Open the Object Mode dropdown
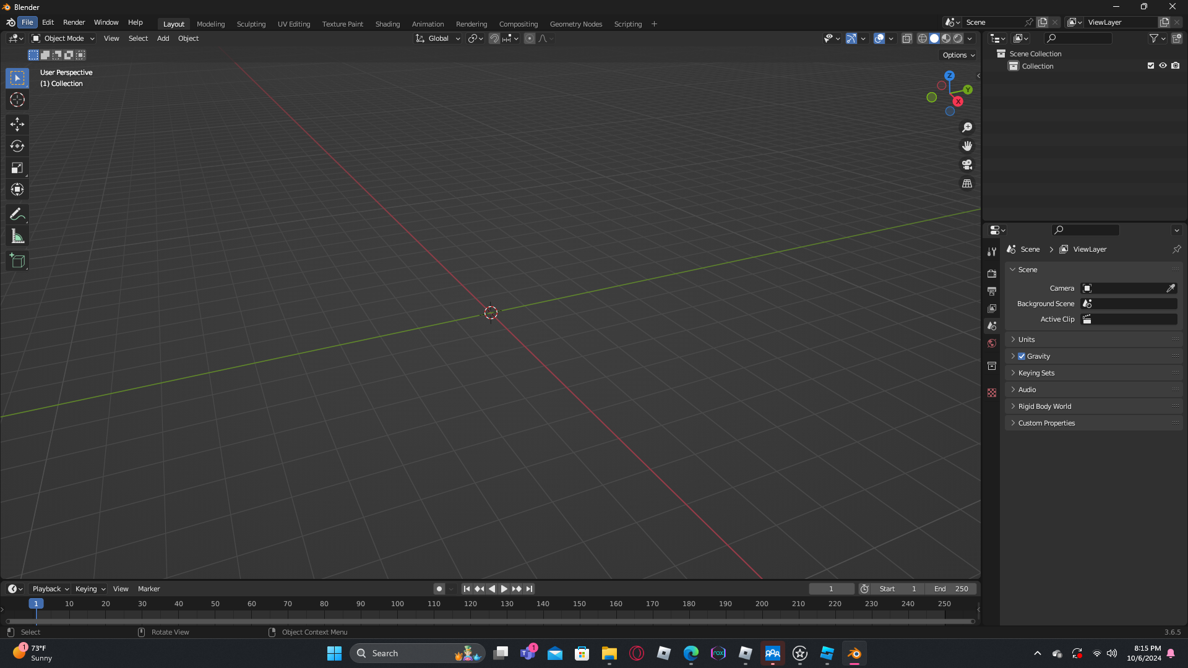The width and height of the screenshot is (1188, 668). [x=63, y=38]
